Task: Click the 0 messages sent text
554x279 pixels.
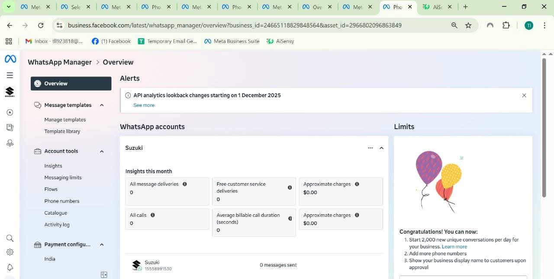Action: [278, 265]
